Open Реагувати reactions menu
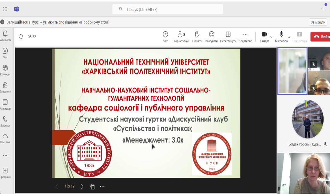This screenshot has height=194, width=330. pyautogui.click(x=212, y=37)
